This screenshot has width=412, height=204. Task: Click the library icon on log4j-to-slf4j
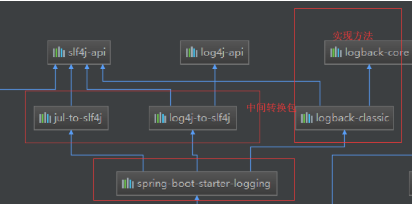(x=160, y=118)
